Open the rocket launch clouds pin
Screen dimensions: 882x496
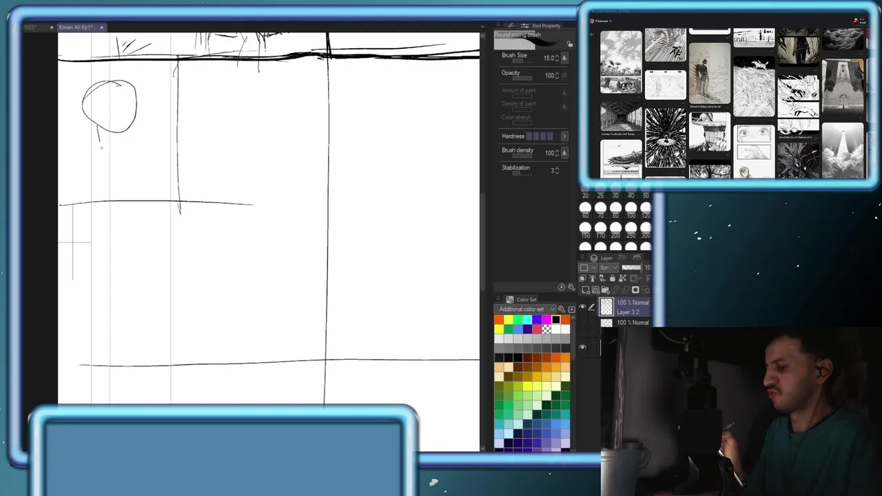pos(842,150)
